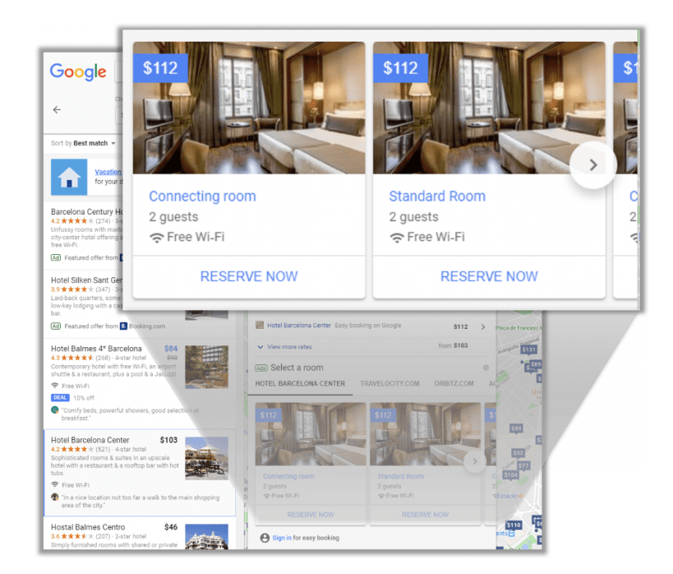The width and height of the screenshot is (673, 574).
Task: Open the zoomed Standard Room title link
Action: [437, 197]
